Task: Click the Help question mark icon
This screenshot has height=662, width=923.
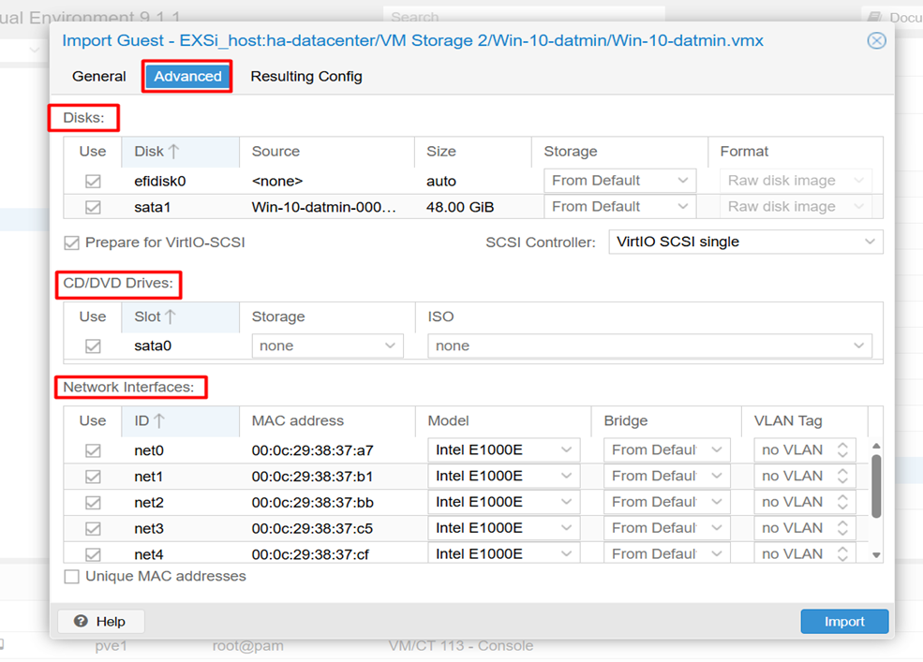Action: [81, 621]
